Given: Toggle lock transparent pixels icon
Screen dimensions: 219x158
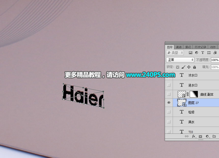Looking at the screenshot, I should click(x=177, y=67).
